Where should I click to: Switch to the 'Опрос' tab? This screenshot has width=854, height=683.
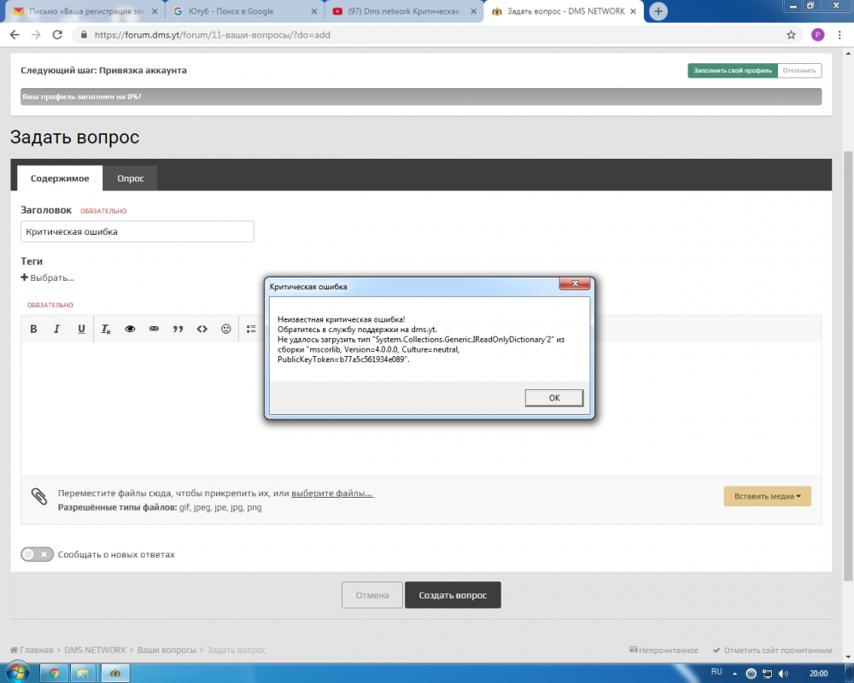click(131, 178)
